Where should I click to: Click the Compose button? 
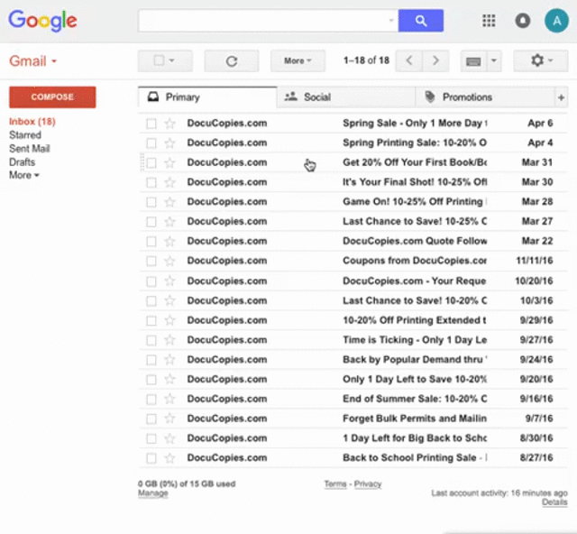pyautogui.click(x=52, y=97)
